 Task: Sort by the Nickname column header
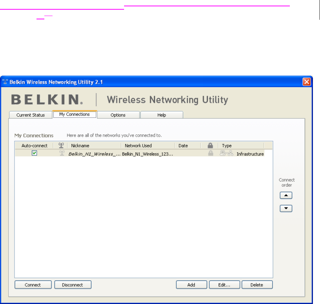94,145
